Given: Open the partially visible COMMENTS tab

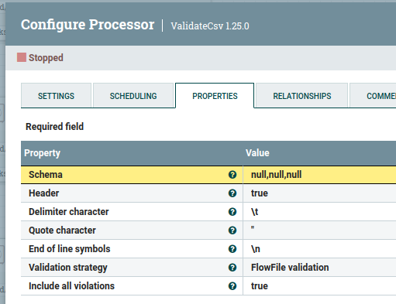Looking at the screenshot, I should pyautogui.click(x=373, y=96).
